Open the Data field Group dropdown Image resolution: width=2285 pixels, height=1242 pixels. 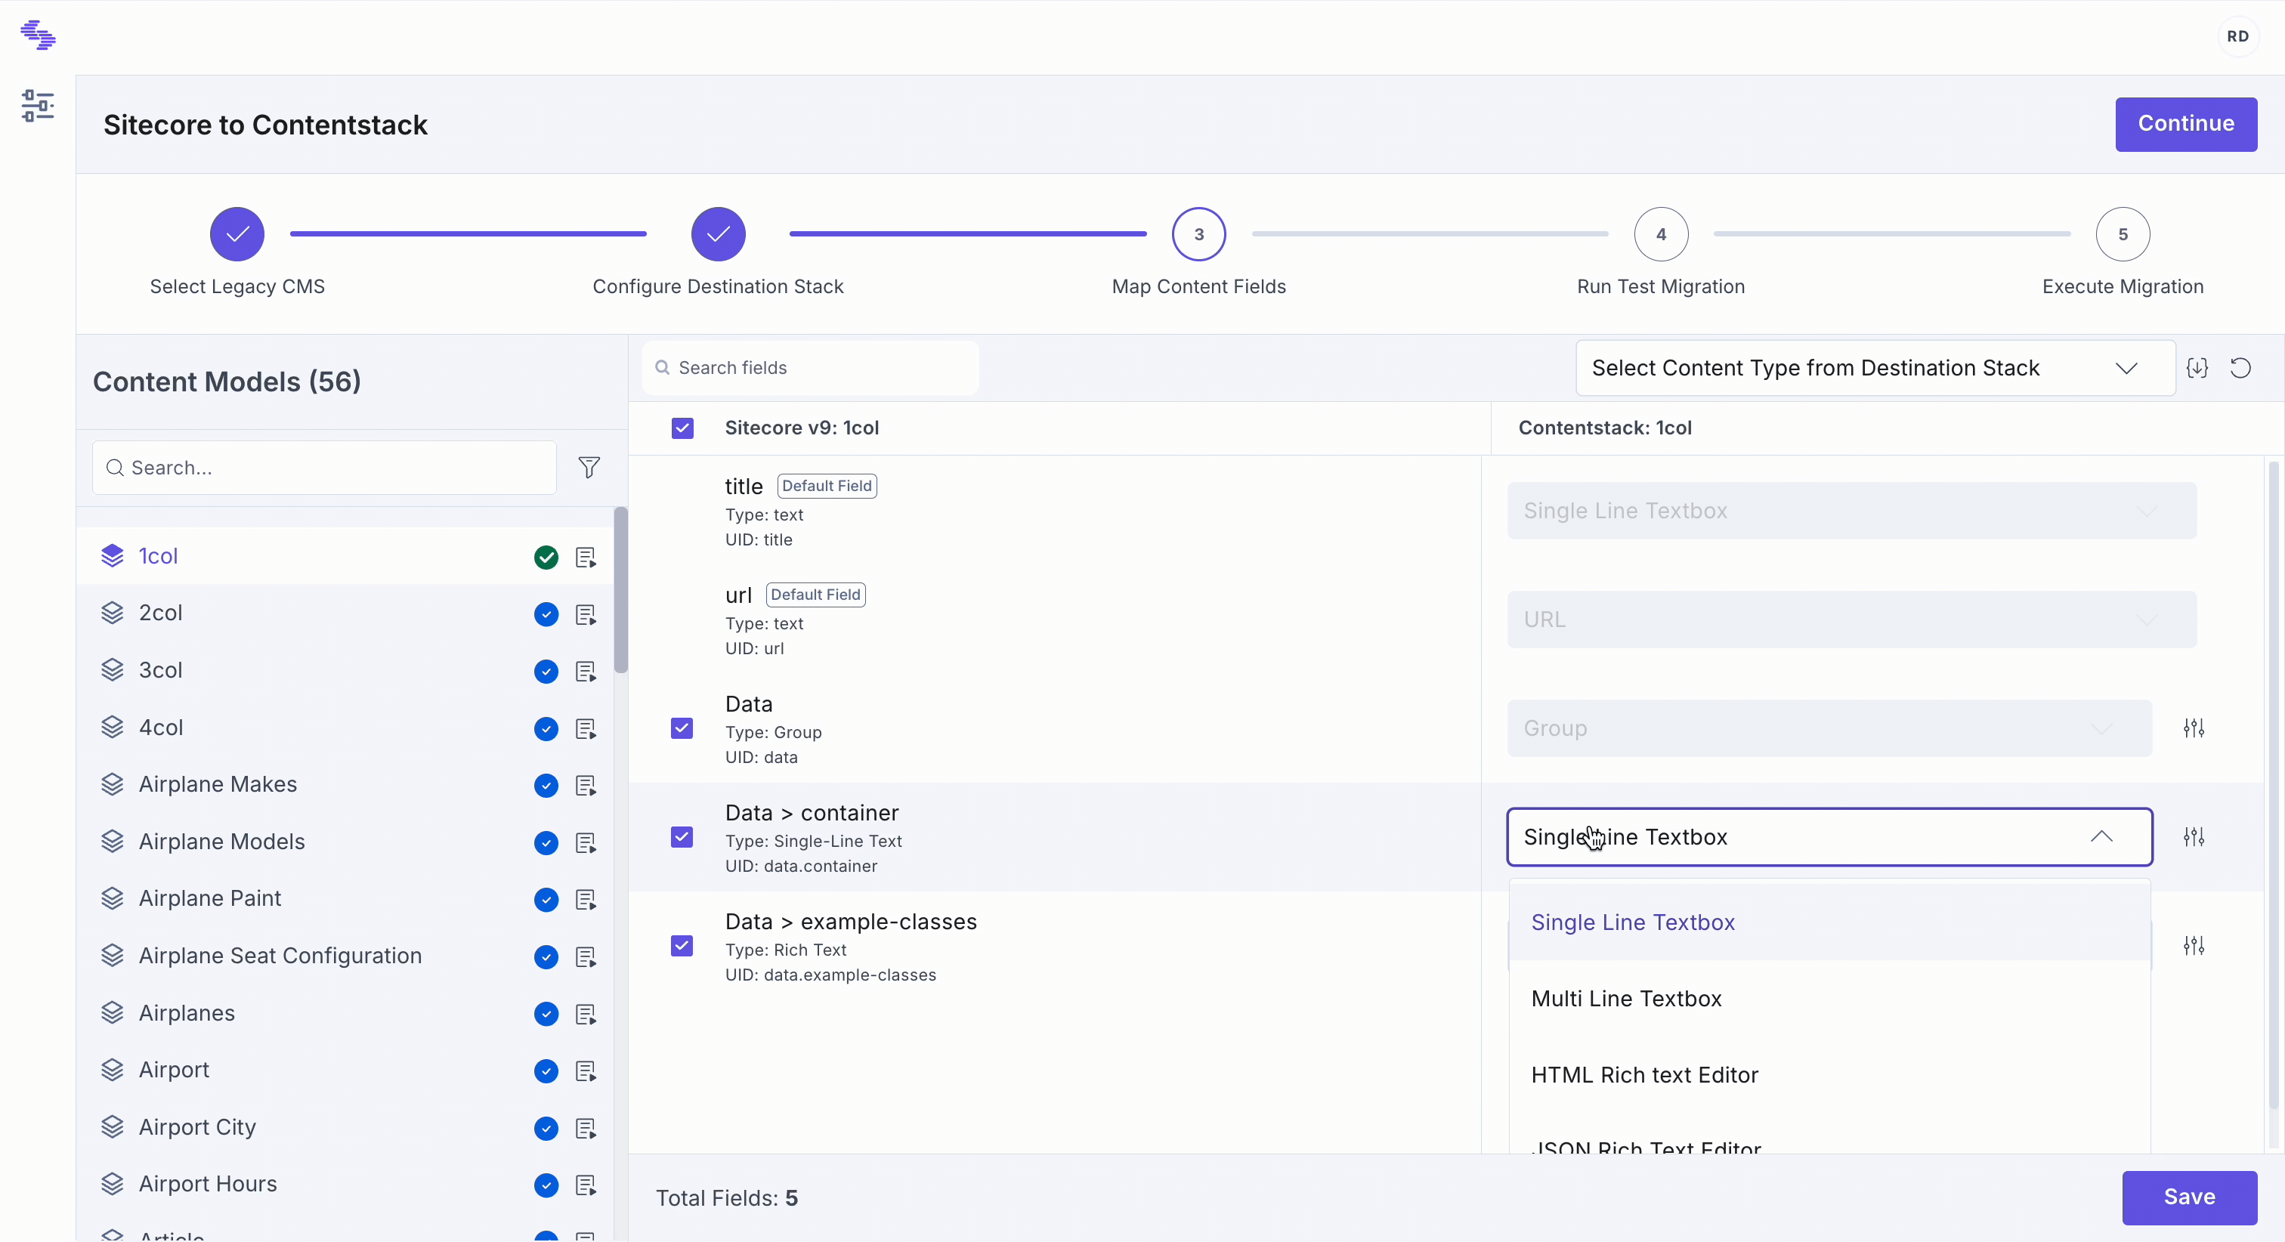coord(1829,728)
